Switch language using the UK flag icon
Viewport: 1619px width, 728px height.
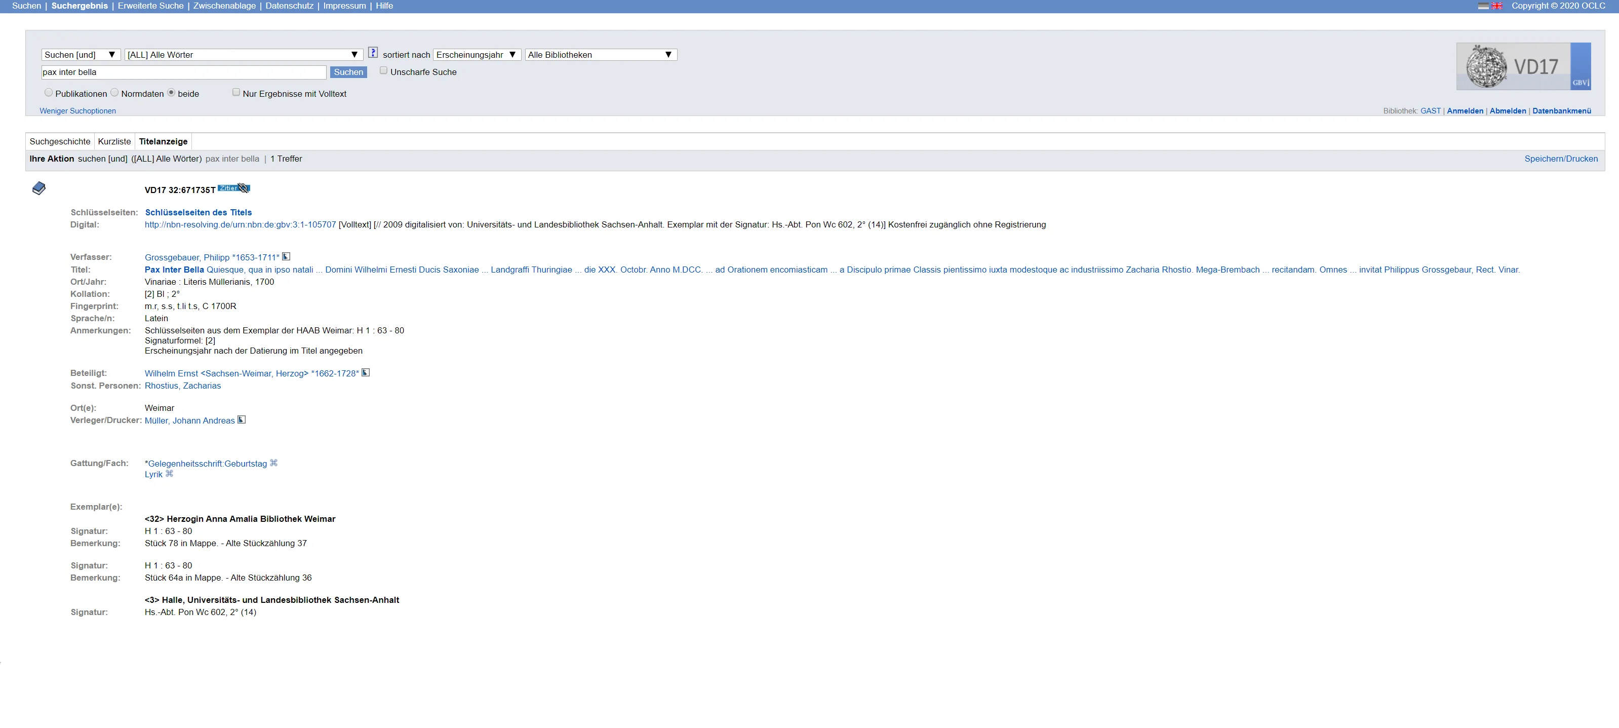click(x=1497, y=6)
